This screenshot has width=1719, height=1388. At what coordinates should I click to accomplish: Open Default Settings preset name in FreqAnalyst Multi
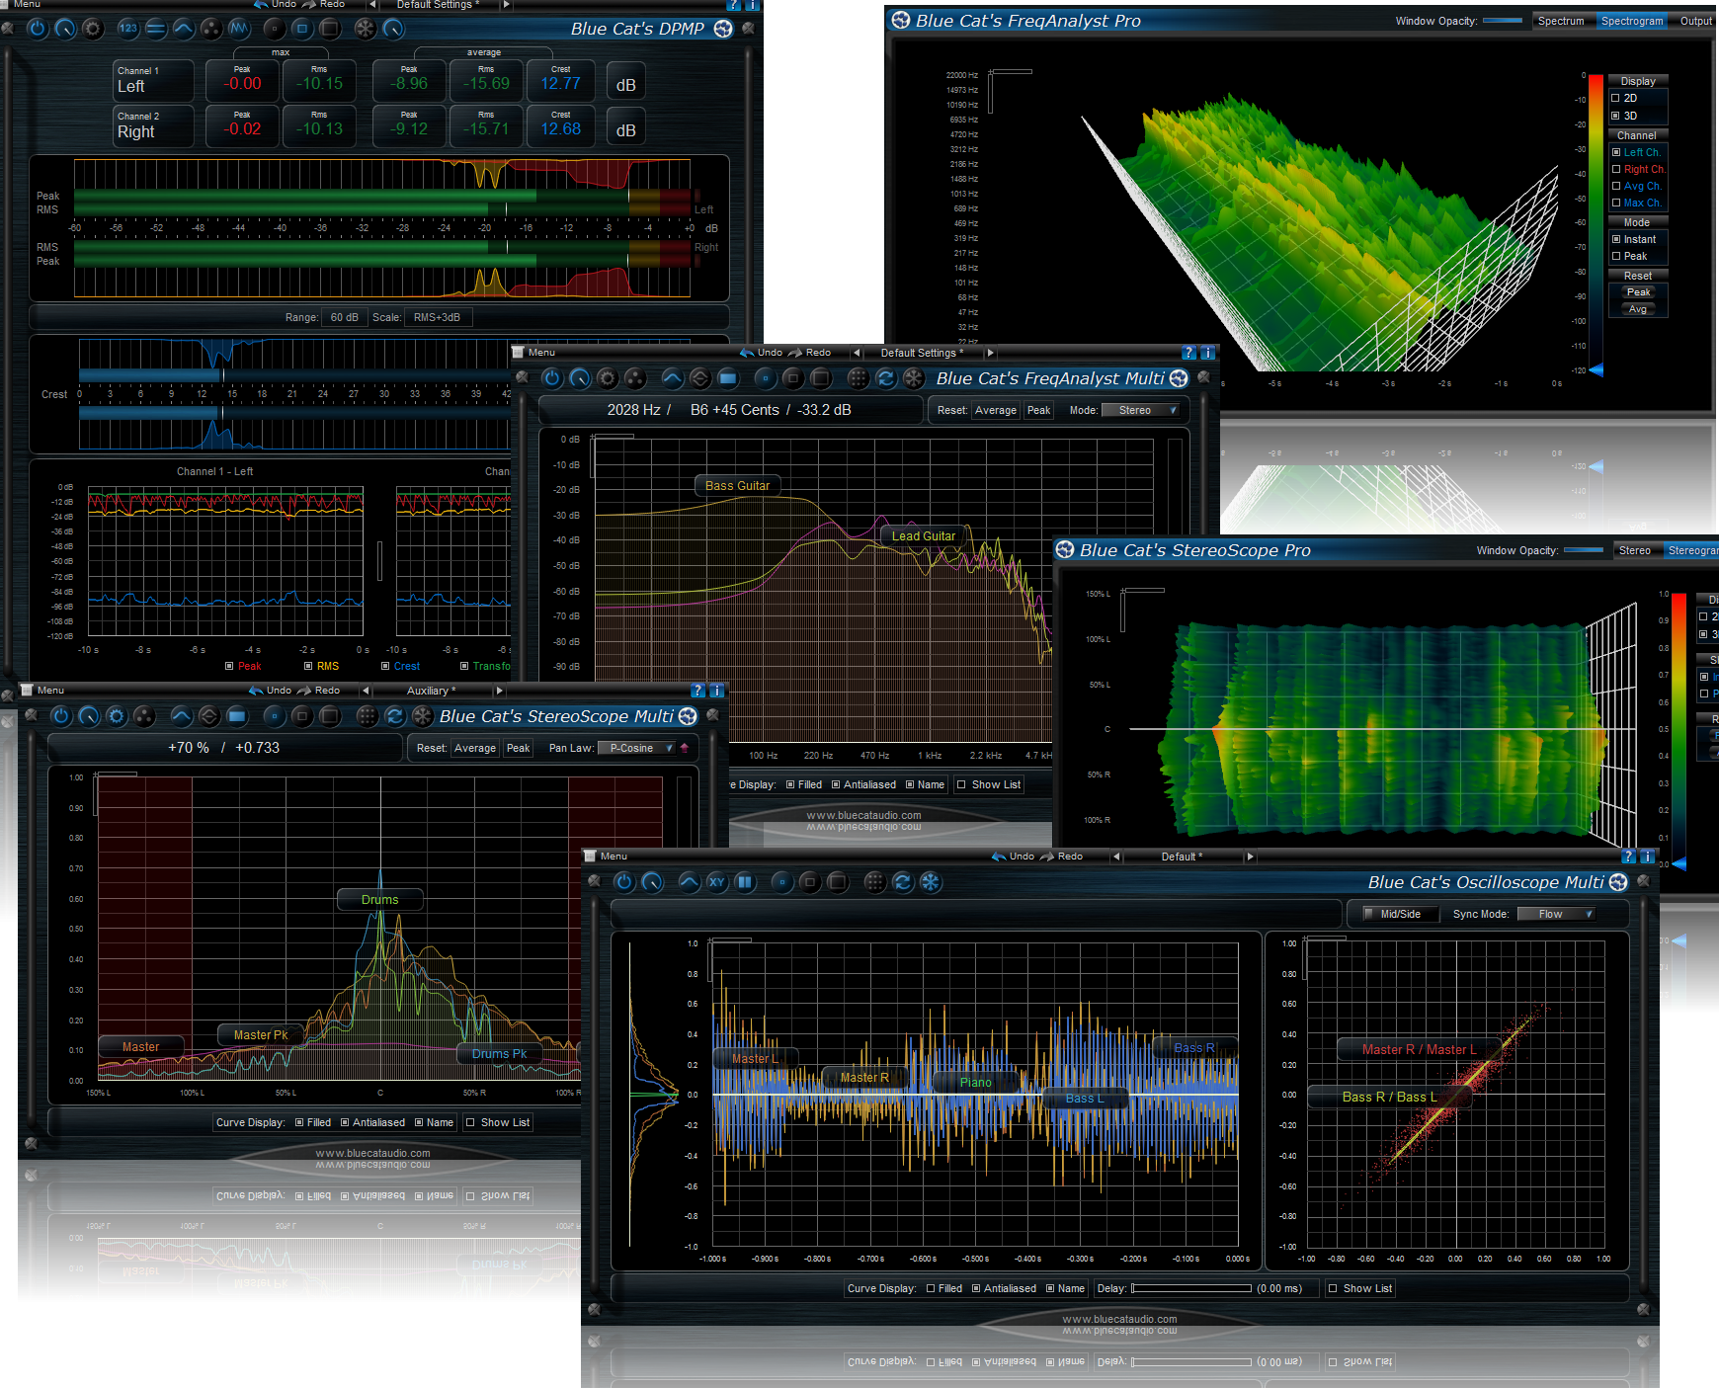922,353
